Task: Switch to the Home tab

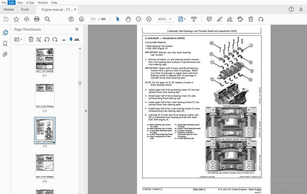Action: pos(8,9)
